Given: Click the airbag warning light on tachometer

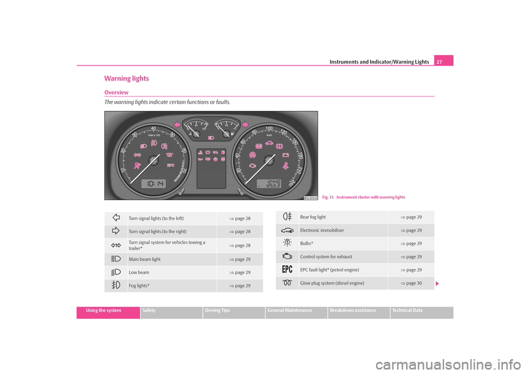Looking at the screenshot, I should (x=137, y=165).
